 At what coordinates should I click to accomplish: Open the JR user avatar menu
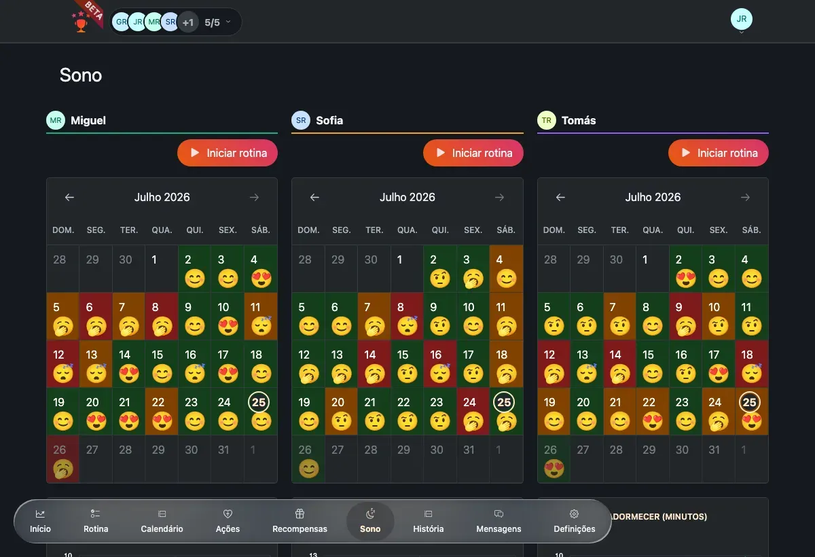[742, 20]
